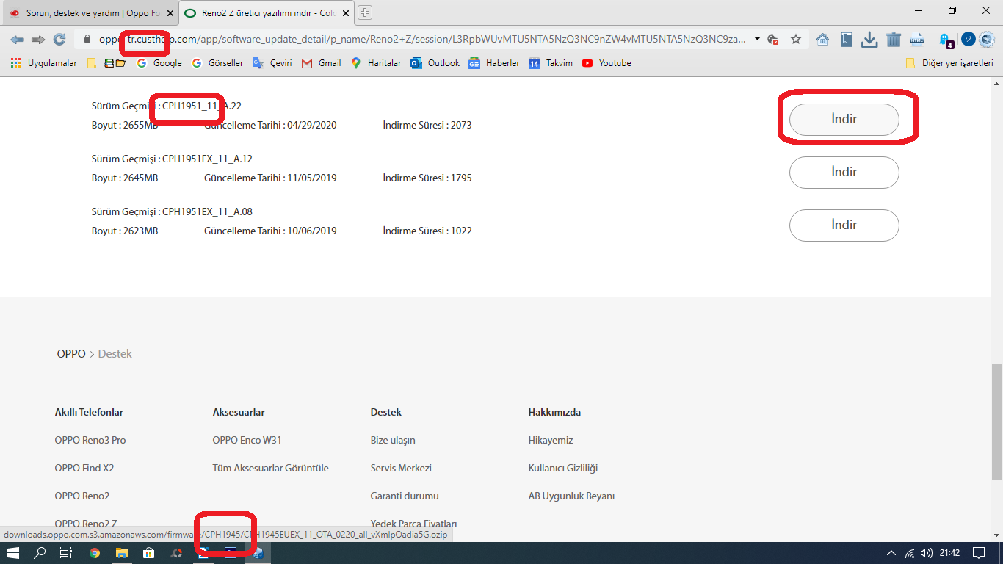Screen dimensions: 1003x564
Task: Click the URL address bar
Action: tap(422, 39)
